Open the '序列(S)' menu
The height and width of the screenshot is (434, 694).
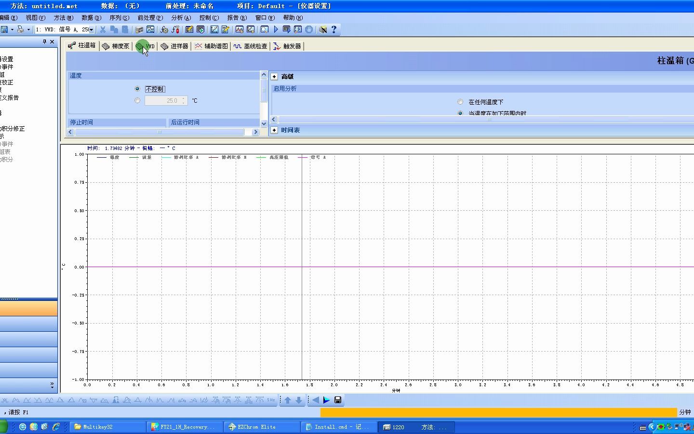[x=119, y=18]
